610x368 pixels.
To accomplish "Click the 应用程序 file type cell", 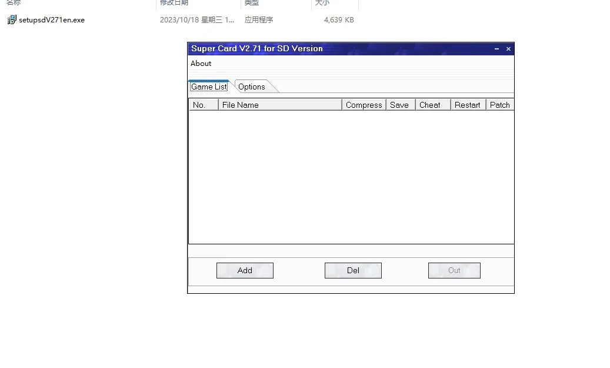I will click(x=259, y=20).
